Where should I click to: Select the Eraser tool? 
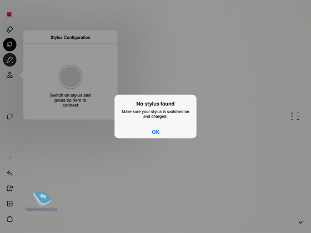[10, 29]
